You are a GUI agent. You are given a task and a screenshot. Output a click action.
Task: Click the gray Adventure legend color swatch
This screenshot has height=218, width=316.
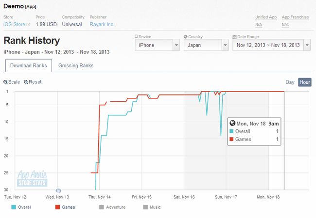pyautogui.click(x=102, y=207)
